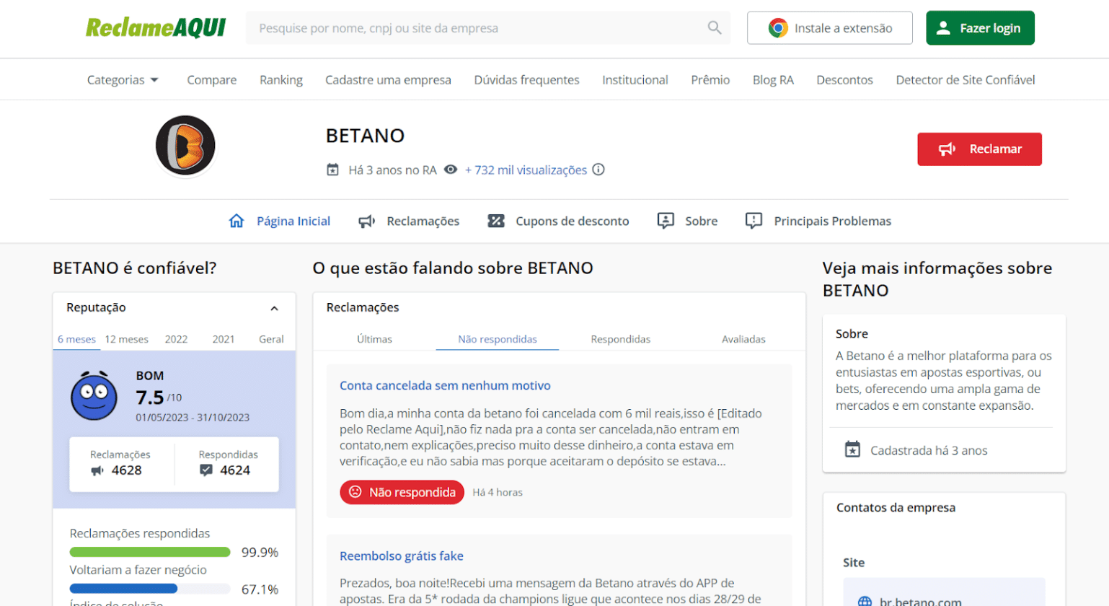
Task: Click the Sobre tab icon
Action: [x=666, y=221]
